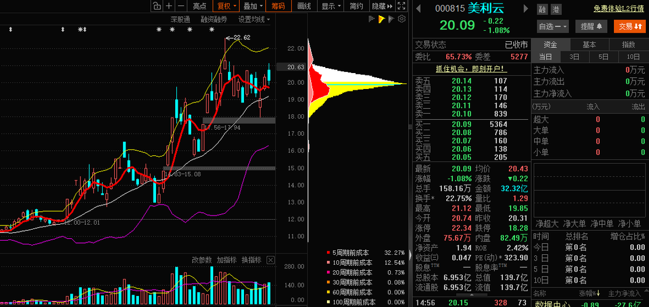This screenshot has height=307, width=649.
Task: Select the gray flame chip icon
Action: tap(391, 18)
